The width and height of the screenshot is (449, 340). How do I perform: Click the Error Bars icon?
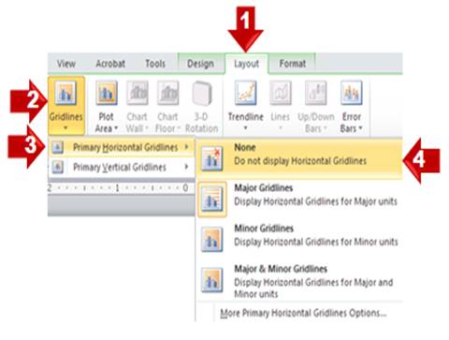click(x=352, y=93)
